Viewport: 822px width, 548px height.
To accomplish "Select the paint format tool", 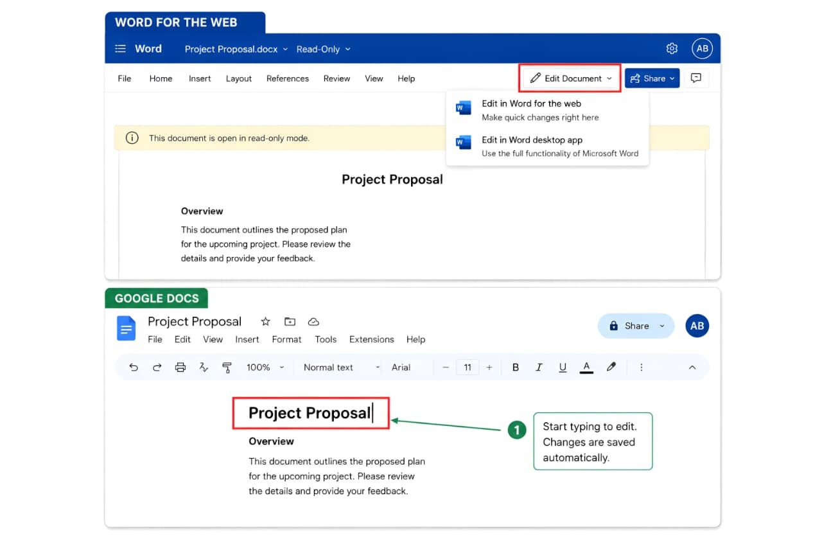I will point(227,367).
